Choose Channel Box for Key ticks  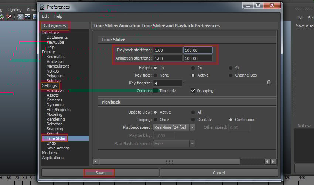click(x=231, y=75)
